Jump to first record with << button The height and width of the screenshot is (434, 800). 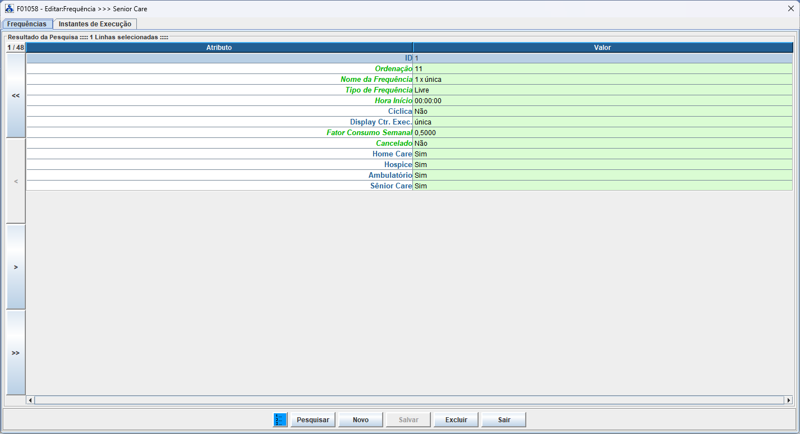pos(16,96)
